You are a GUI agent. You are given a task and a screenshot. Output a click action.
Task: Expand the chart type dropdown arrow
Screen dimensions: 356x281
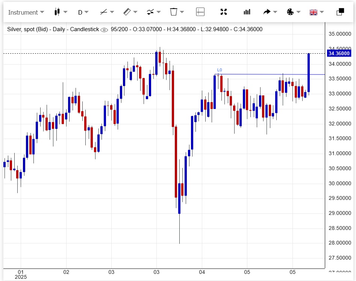[x=65, y=12]
